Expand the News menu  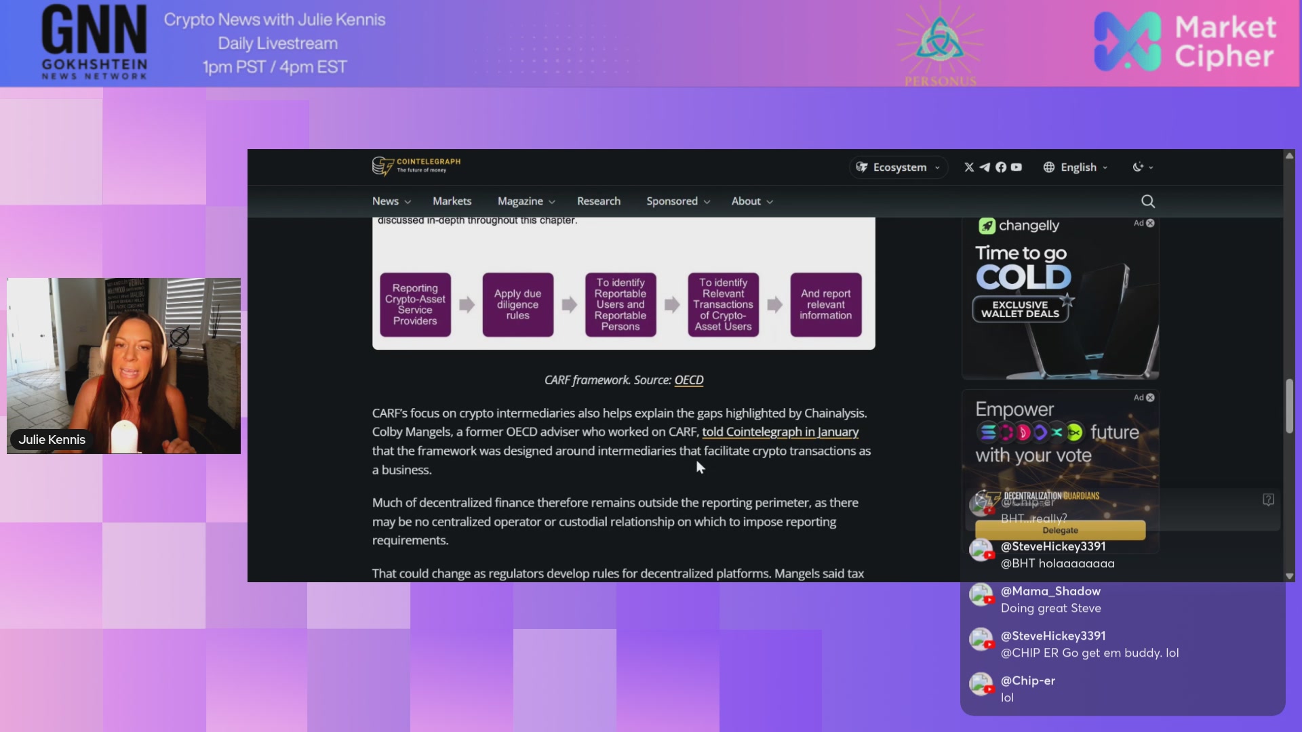tap(391, 201)
